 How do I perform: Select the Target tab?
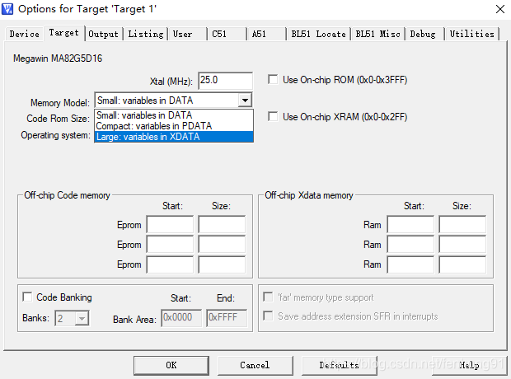click(64, 33)
